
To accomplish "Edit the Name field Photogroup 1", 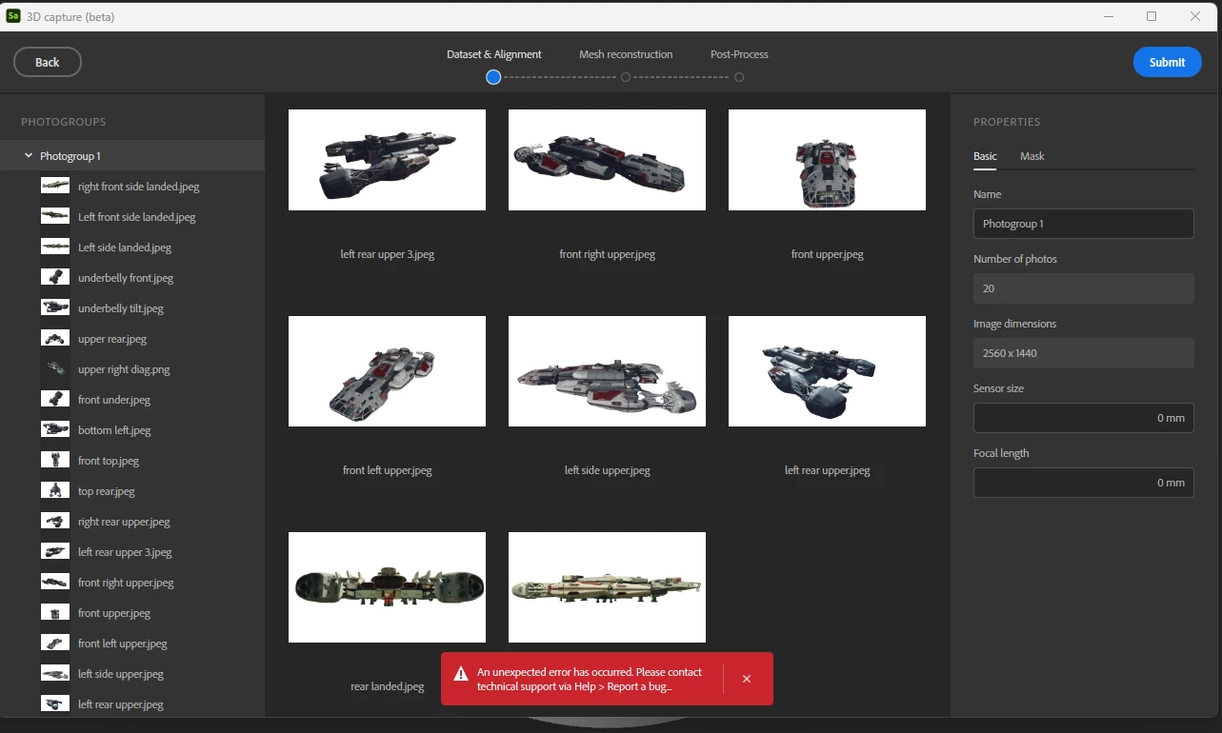I will tap(1083, 224).
